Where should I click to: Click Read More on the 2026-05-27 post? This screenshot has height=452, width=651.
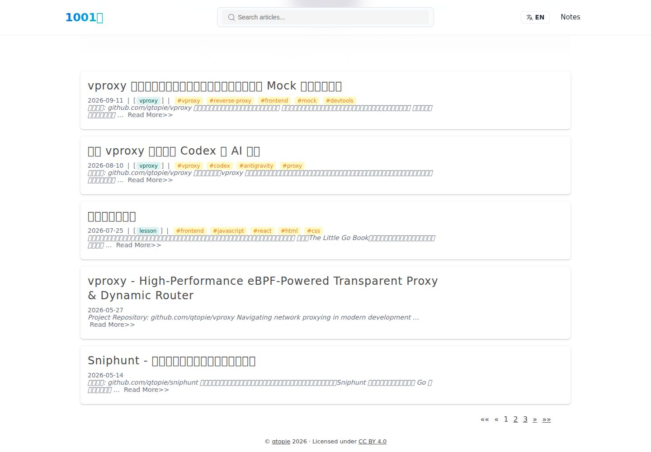click(112, 325)
